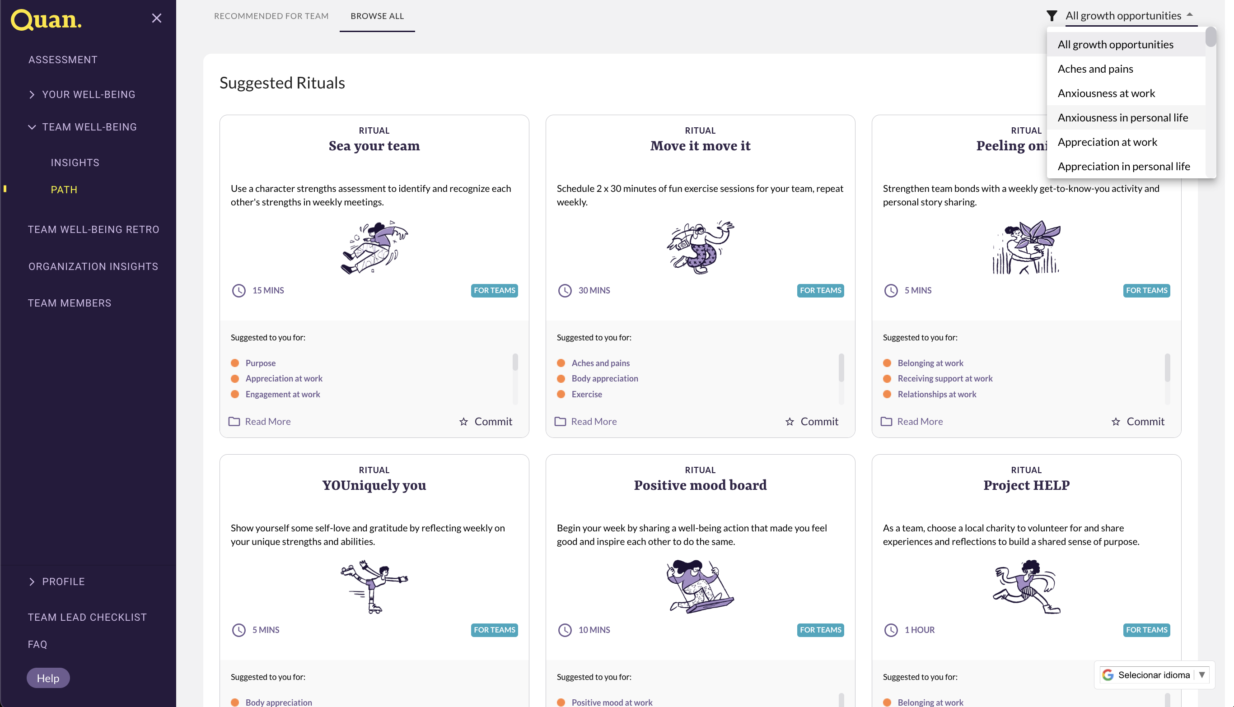
Task: Click the folder icon beside Move it move it Read More
Action: 560,422
